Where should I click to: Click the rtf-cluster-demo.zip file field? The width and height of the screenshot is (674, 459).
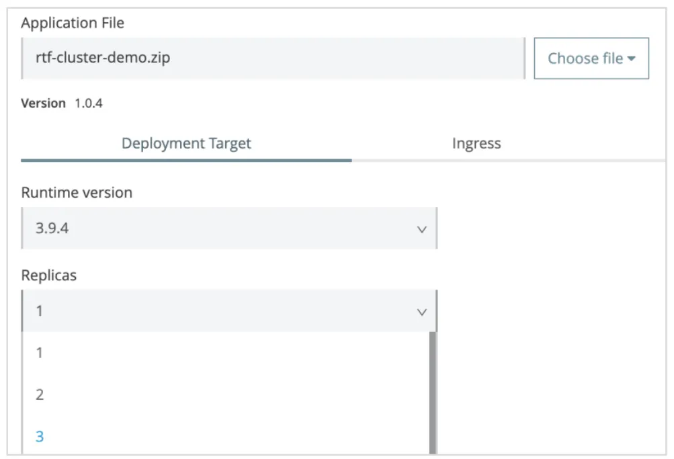pyautogui.click(x=269, y=58)
